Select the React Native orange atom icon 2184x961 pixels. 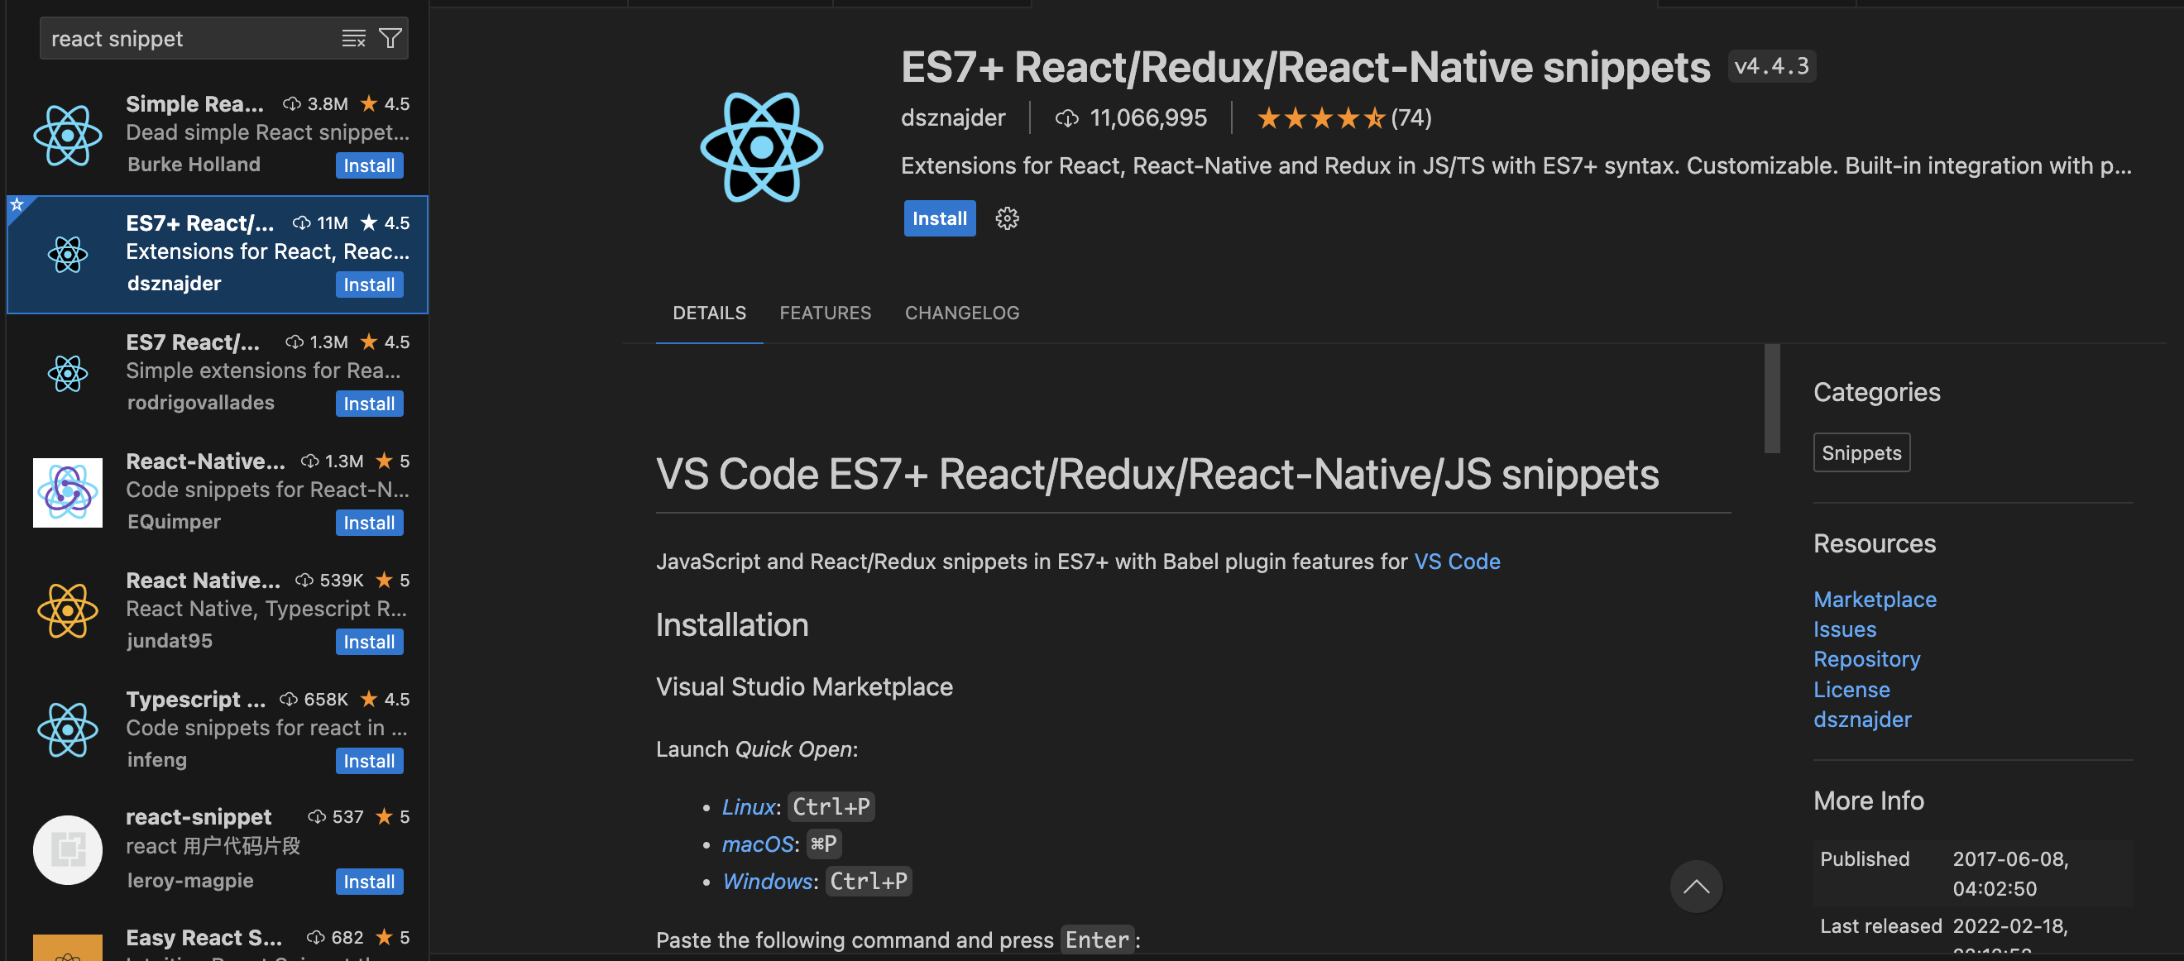(x=68, y=611)
